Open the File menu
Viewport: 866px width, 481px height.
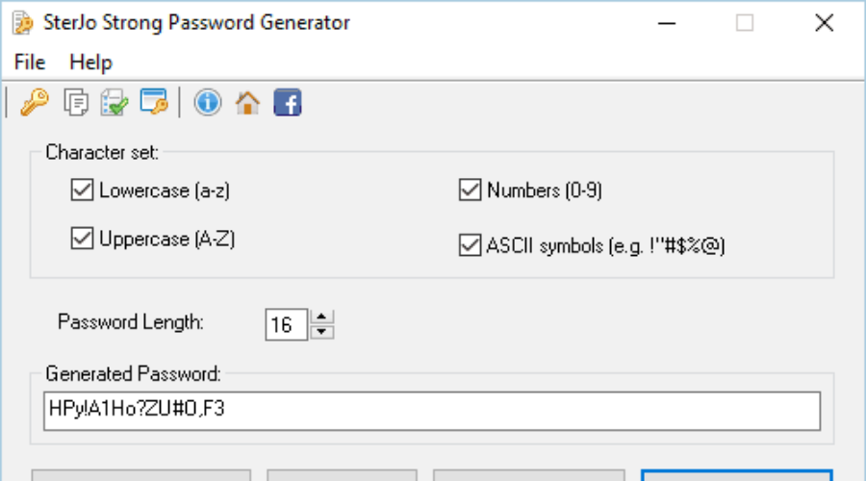click(30, 63)
